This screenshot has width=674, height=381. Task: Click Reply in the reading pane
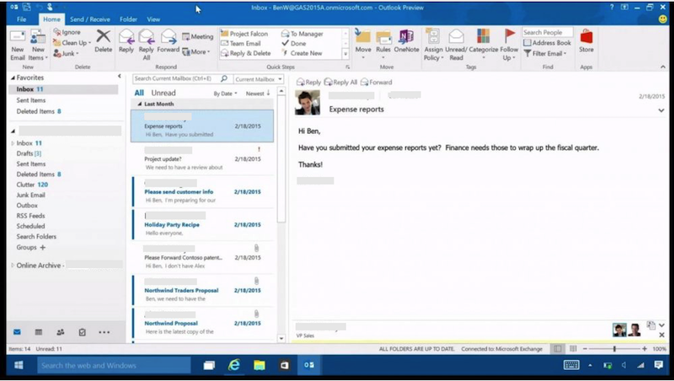(308, 82)
